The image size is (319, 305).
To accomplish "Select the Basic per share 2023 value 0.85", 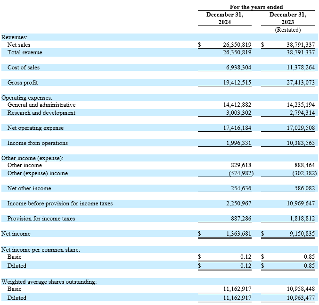I will coord(309,257).
